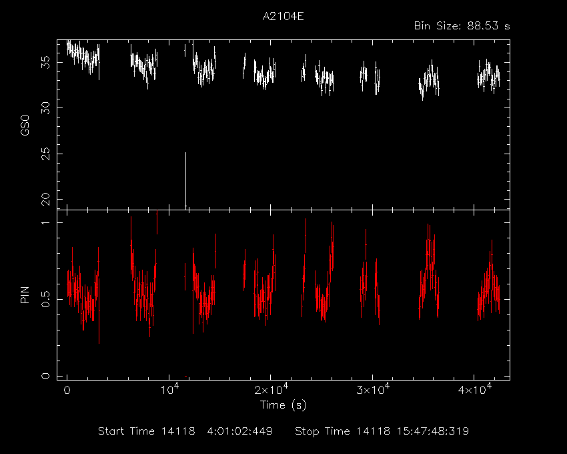The width and height of the screenshot is (567, 454).
Task: Click the 2×10^4 time axis label
Action: coord(271,389)
